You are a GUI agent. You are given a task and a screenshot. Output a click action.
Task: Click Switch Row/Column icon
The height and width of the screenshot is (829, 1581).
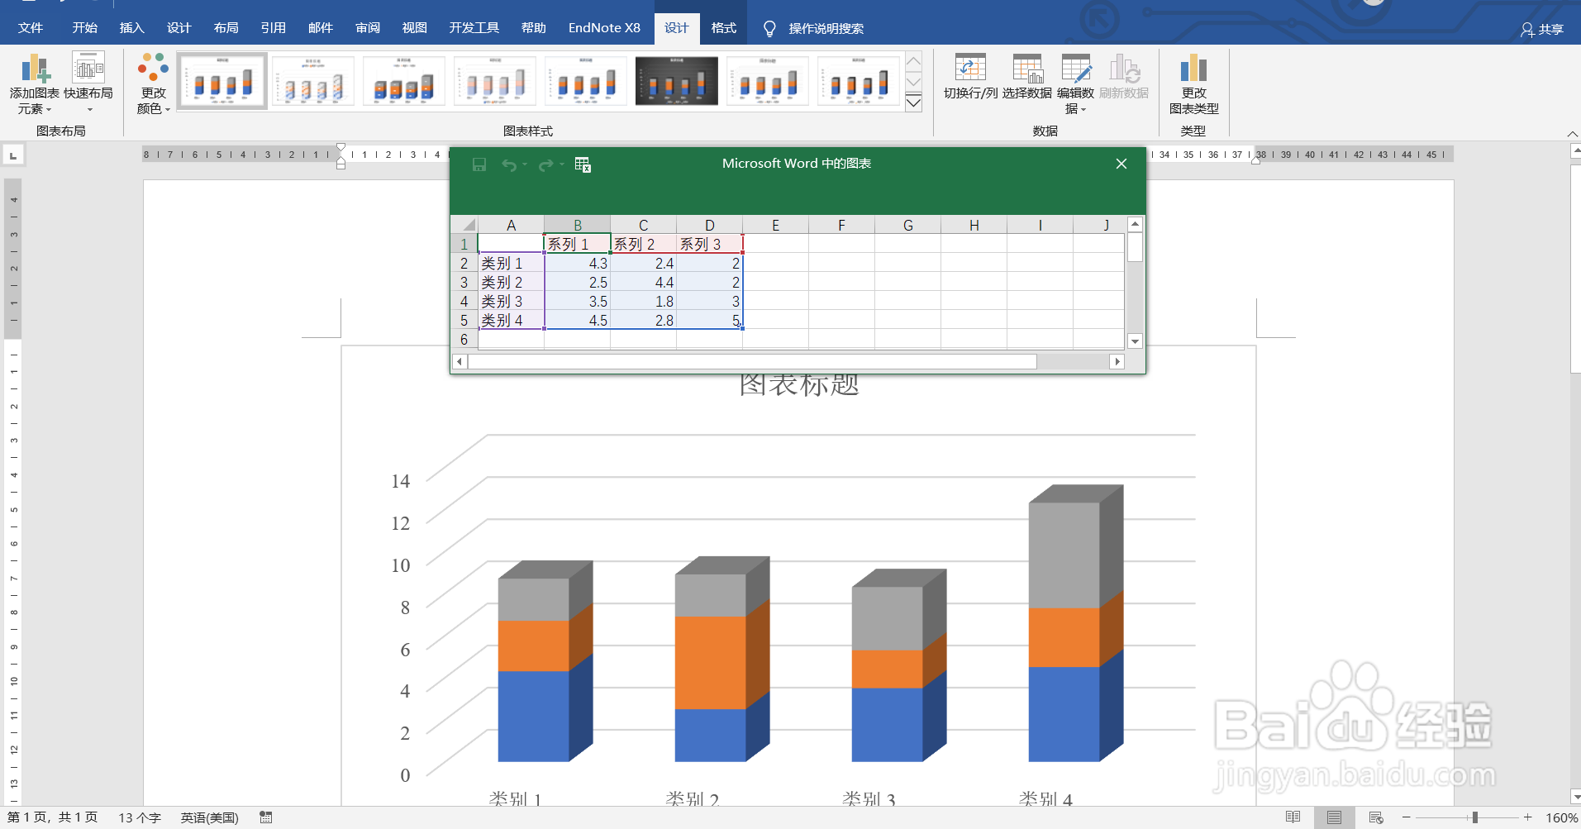[x=970, y=76]
